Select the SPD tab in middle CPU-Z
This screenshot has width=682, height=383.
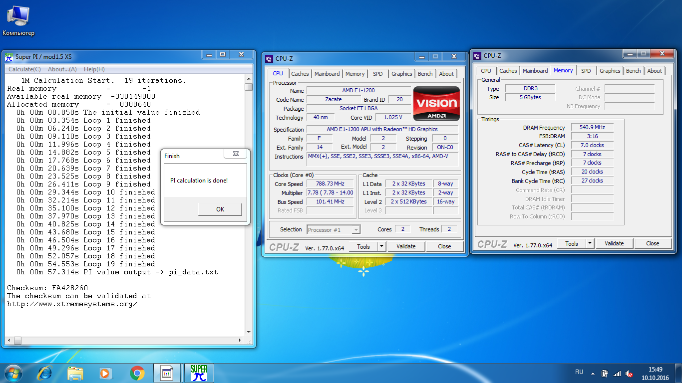point(378,74)
